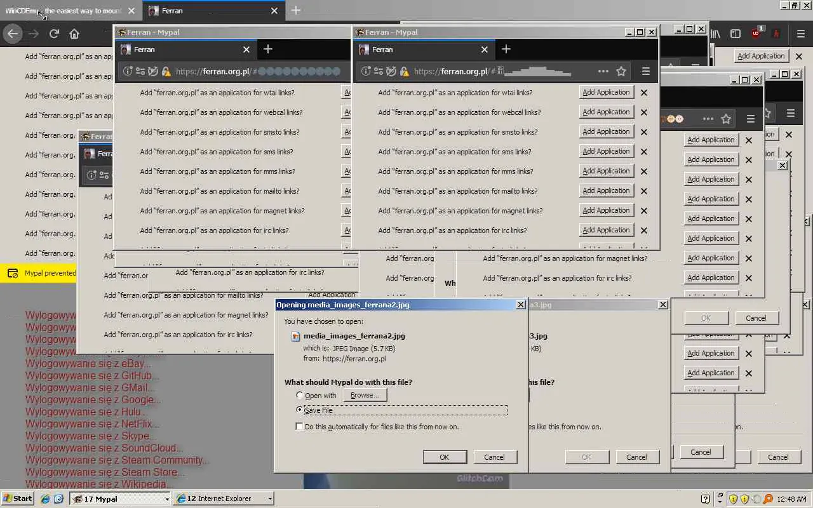Click the greyed forward arrow button

pos(34,34)
